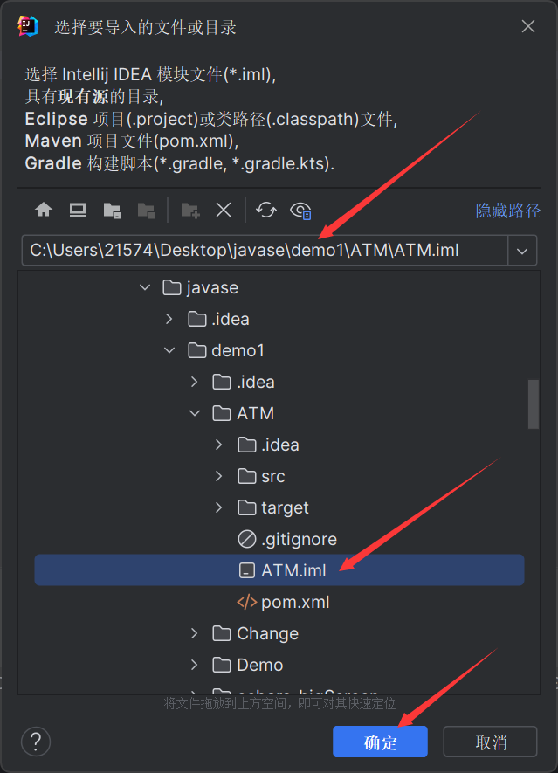Select the Module directory icon
Image resolution: width=558 pixels, height=773 pixels.
coord(147,211)
